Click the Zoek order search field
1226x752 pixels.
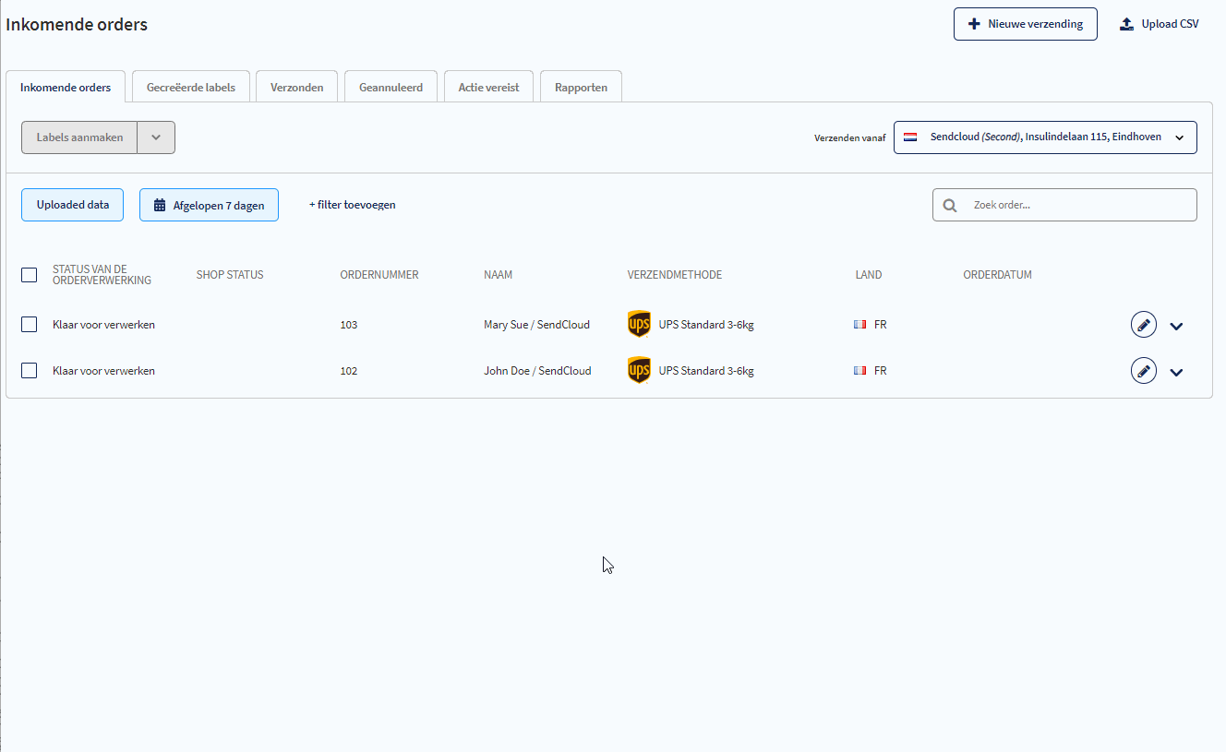click(1064, 205)
